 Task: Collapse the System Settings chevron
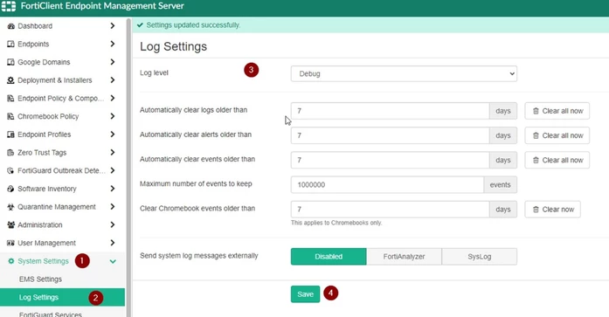click(113, 261)
